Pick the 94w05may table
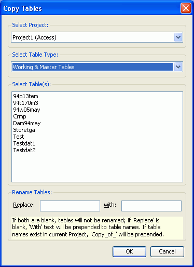Screen dimensions: 194x267 click(x=26, y=110)
